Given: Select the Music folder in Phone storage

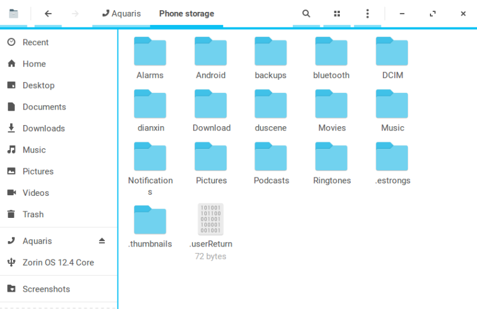Looking at the screenshot, I should (x=392, y=111).
